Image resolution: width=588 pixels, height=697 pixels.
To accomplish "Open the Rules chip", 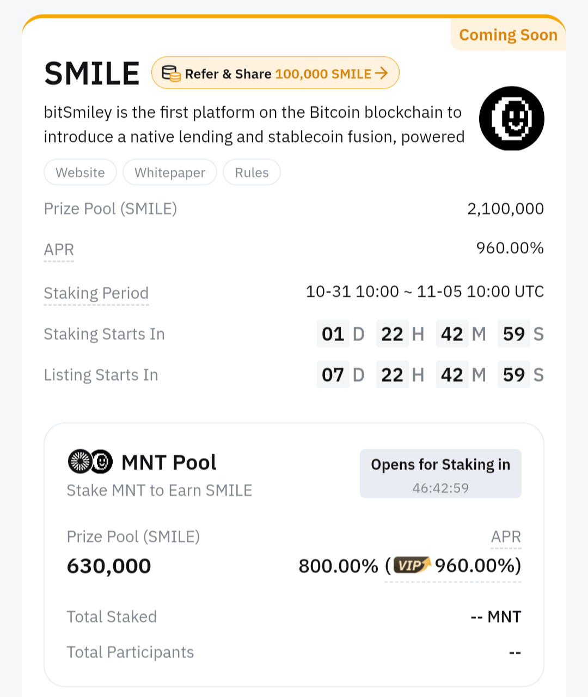I will (x=252, y=172).
